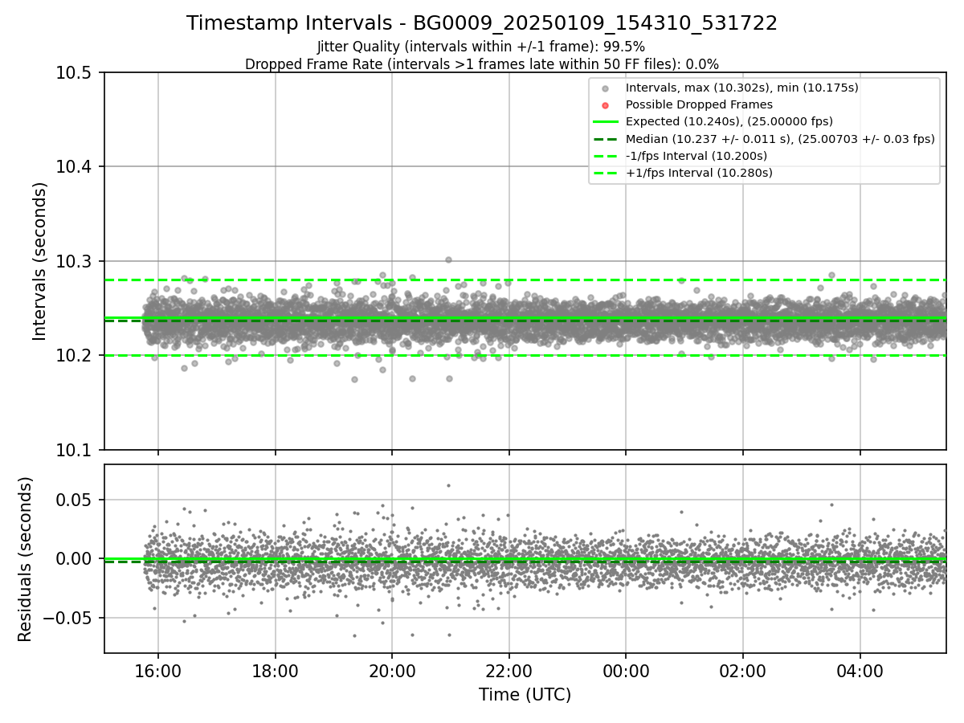964x723 pixels.
Task: Click legend entry 'Expected (10.240s), (25.00000 fps)'
Action: point(729,121)
